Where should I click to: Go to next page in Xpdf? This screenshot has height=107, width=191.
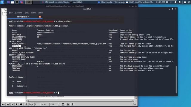click(x=17, y=104)
